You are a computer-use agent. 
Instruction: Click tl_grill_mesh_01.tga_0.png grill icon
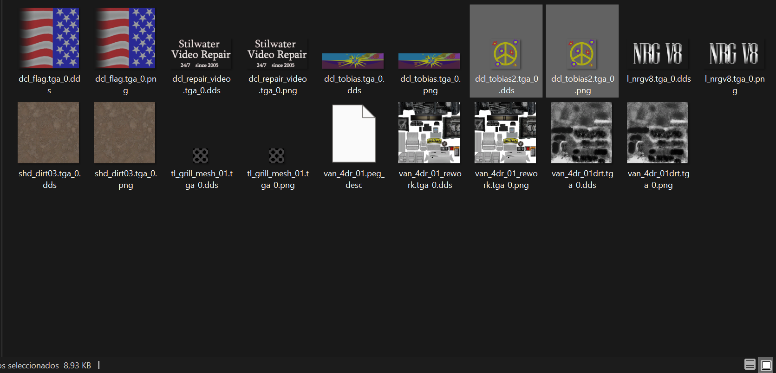pos(277,156)
